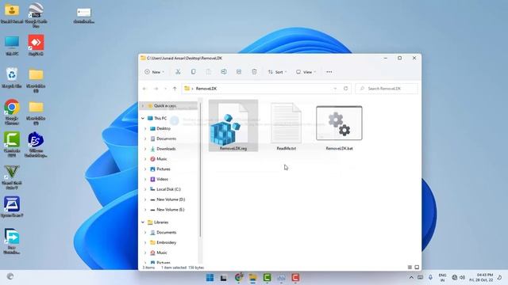This screenshot has height=285, width=508.
Task: Go up one folder with Up arrow
Action: (x=175, y=89)
